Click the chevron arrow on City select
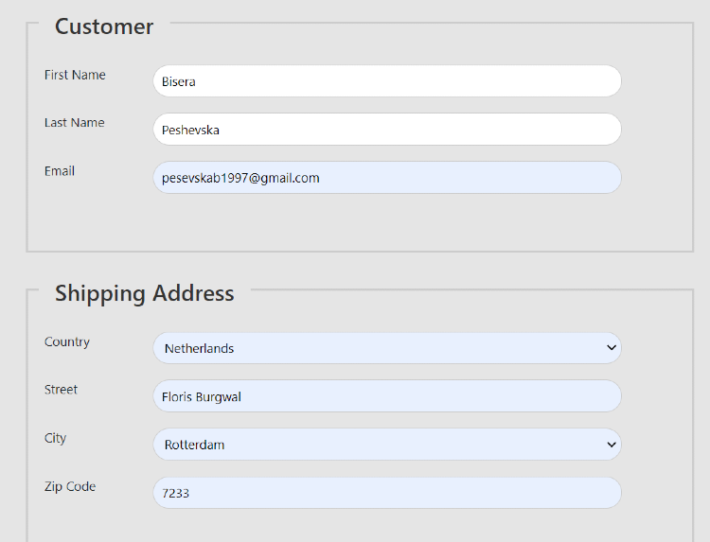 [610, 445]
